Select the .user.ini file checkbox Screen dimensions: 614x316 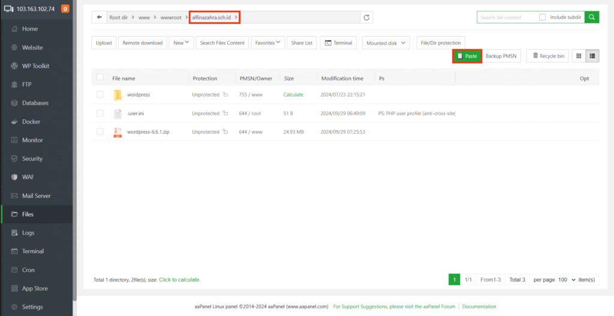tap(100, 113)
